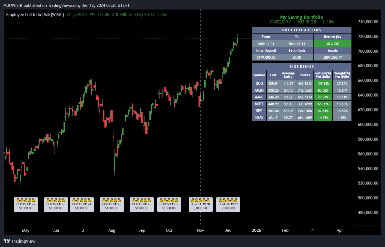Click the $179,000.00 total deposit value
The width and height of the screenshot is (385, 247).
[266, 57]
